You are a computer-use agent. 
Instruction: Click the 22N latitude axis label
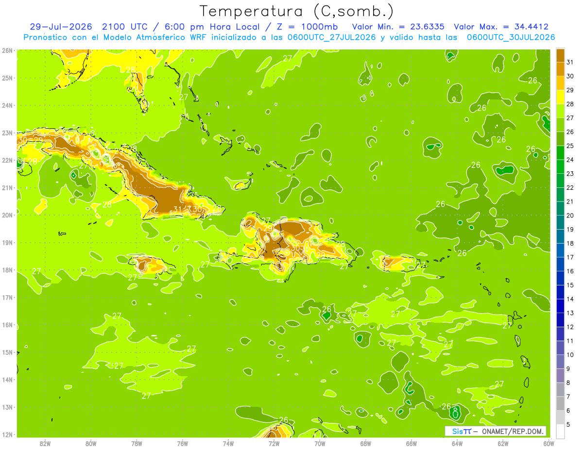coord(7,160)
